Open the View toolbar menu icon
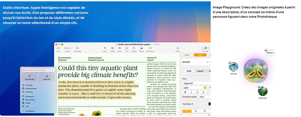This screenshot has height=117, width=301. 58,48
